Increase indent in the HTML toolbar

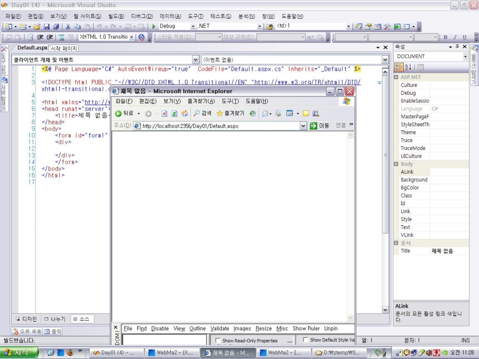point(50,37)
